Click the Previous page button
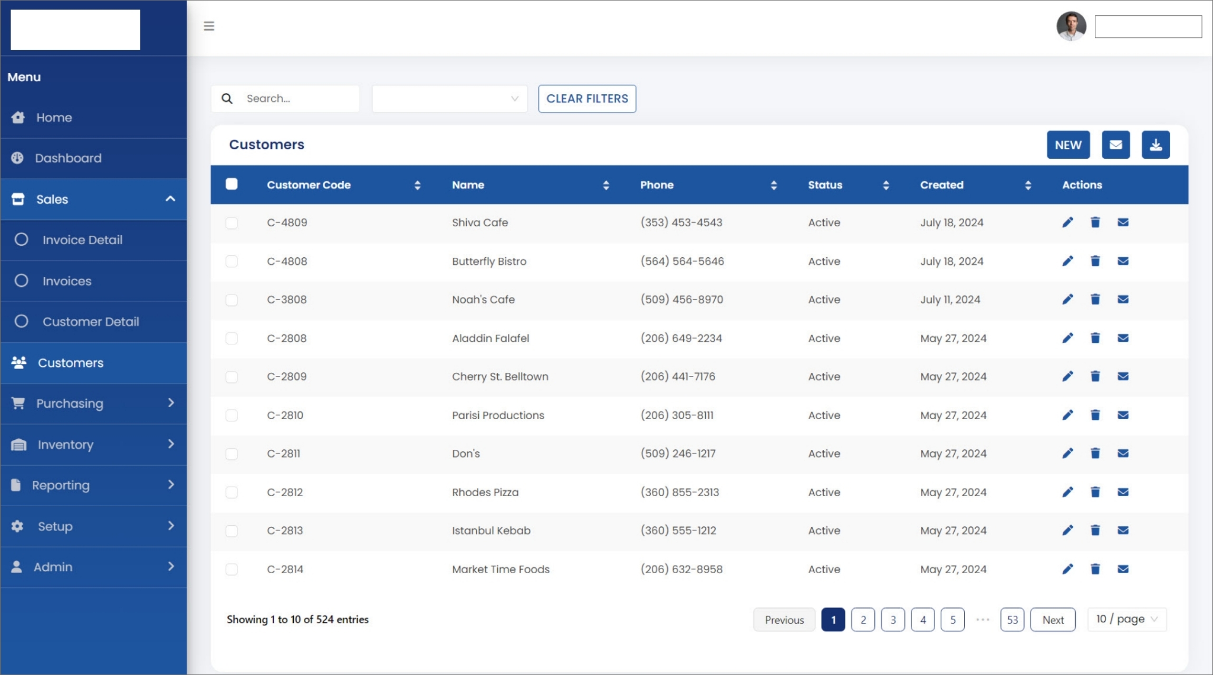 pos(784,620)
